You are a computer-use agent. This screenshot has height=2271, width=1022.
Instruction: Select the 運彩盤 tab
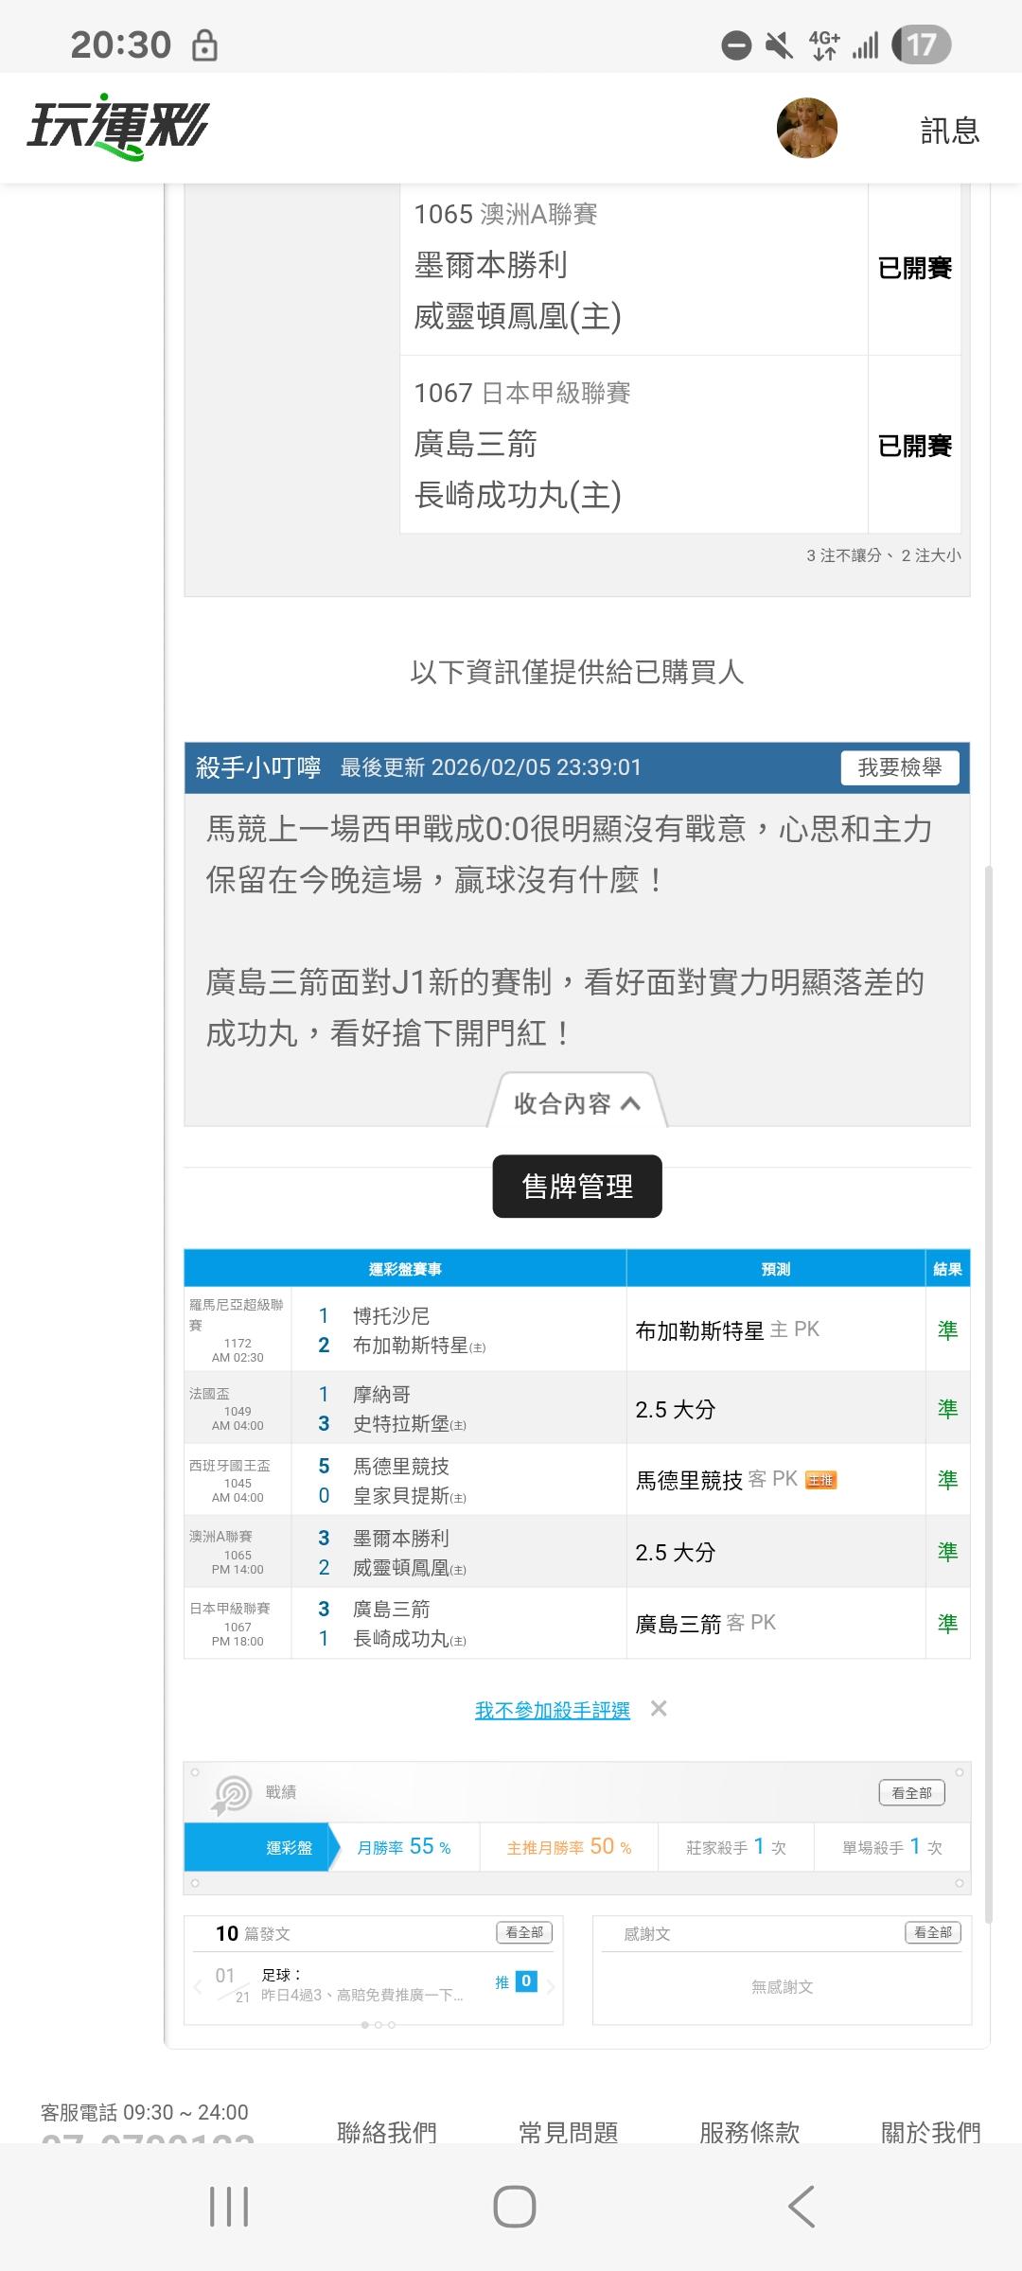coord(256,1847)
